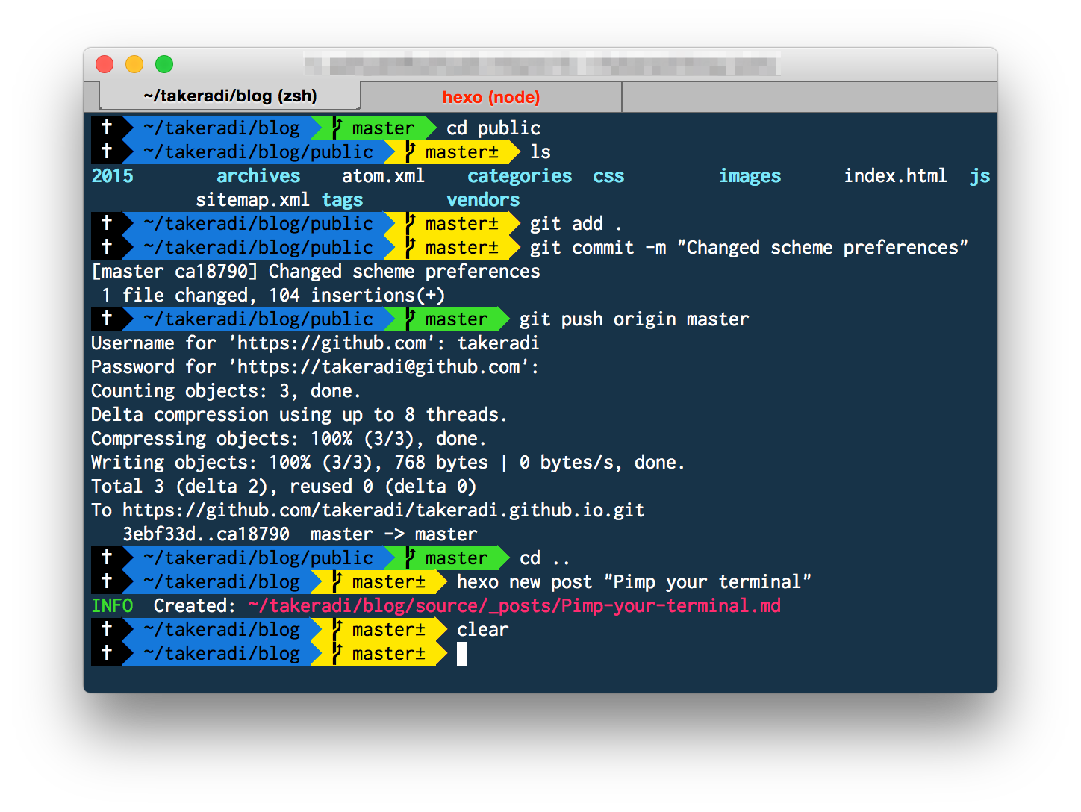Viewport: 1081px width, 812px height.
Task: Click the '2015' directory name
Action: 112,176
